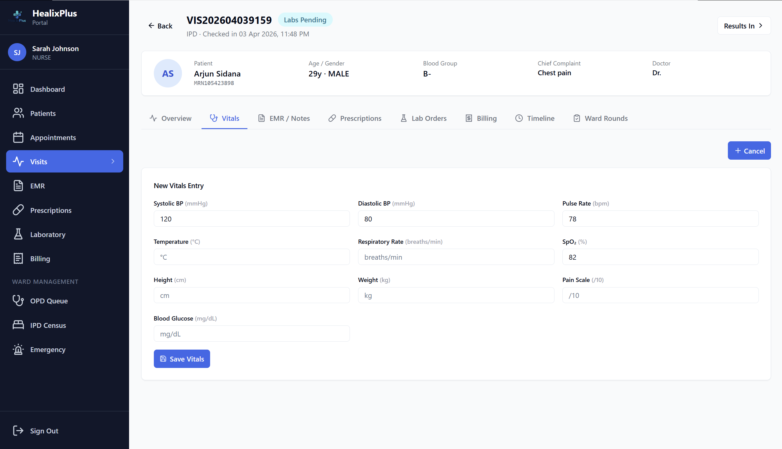Image resolution: width=782 pixels, height=449 pixels.
Task: Select the Laboratory flask icon
Action: (x=18, y=234)
